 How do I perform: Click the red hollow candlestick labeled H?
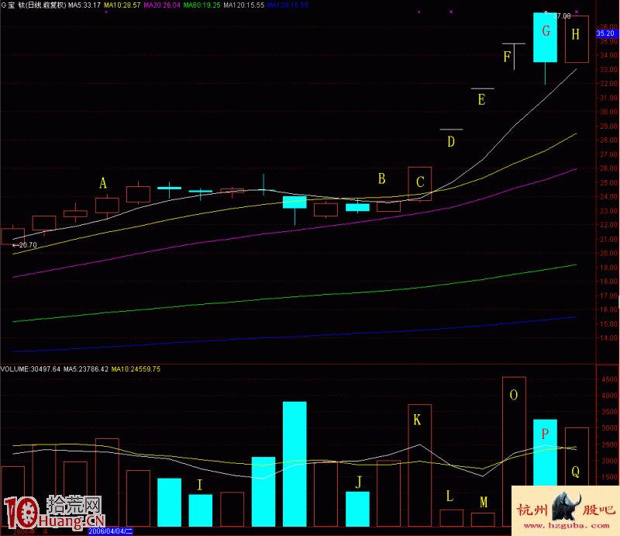(x=577, y=40)
